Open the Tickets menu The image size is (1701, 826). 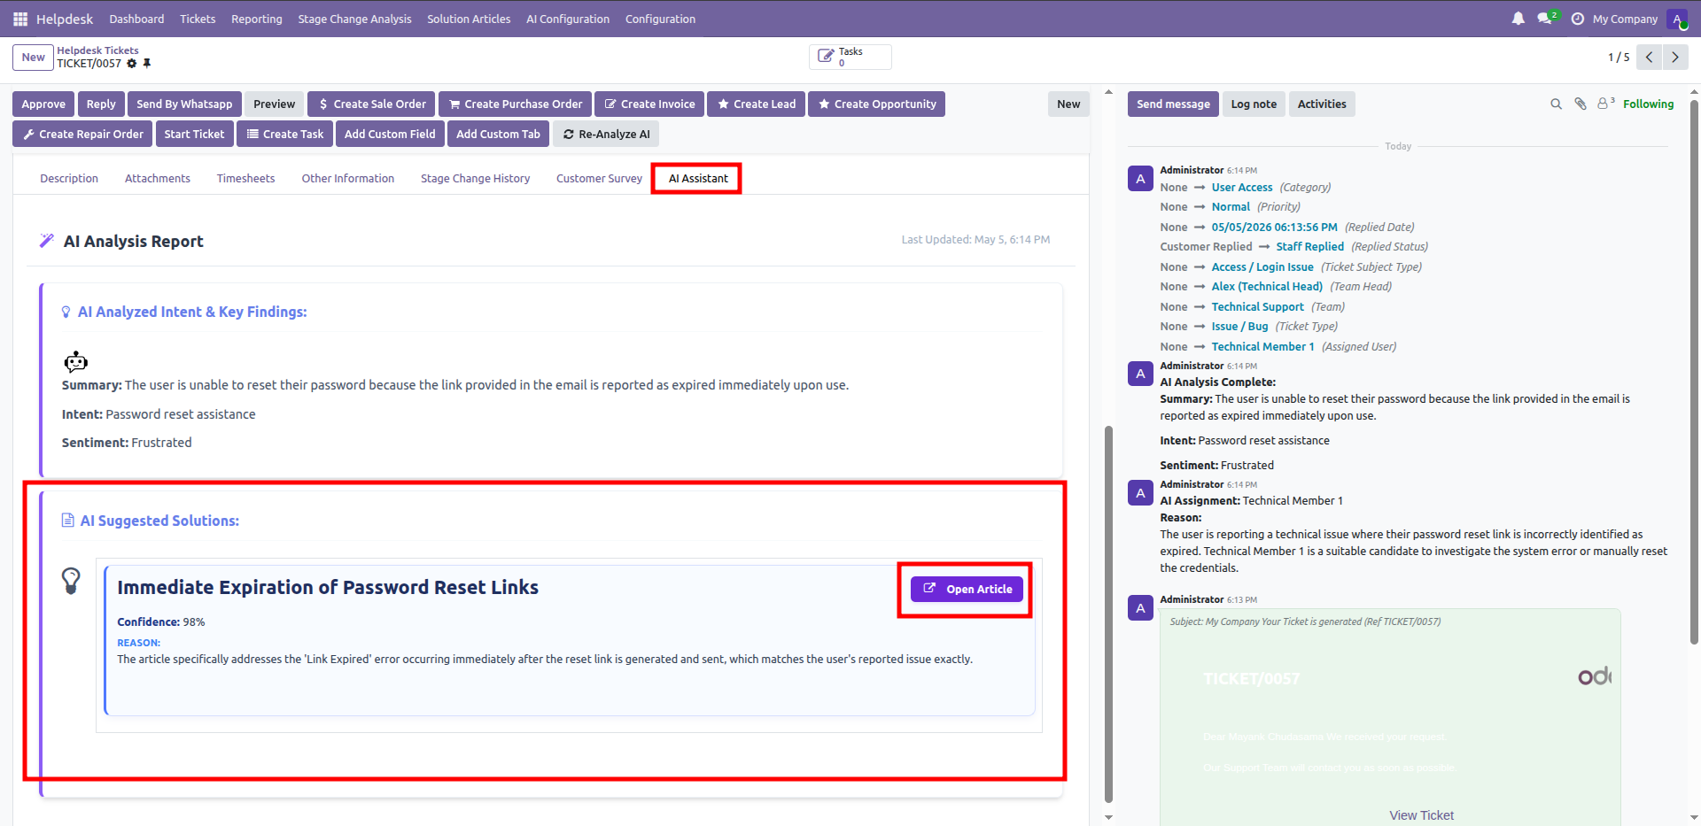pos(198,19)
